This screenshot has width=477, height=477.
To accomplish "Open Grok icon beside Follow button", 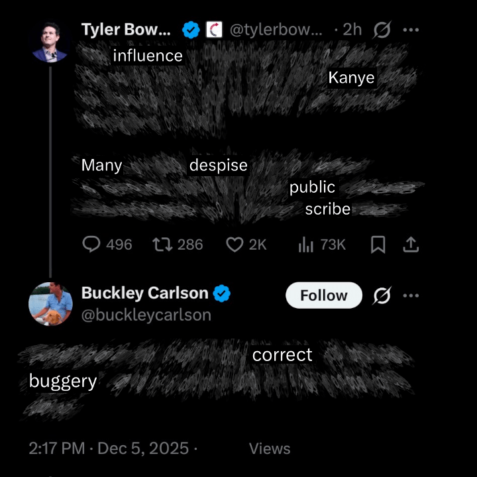I will [x=382, y=295].
